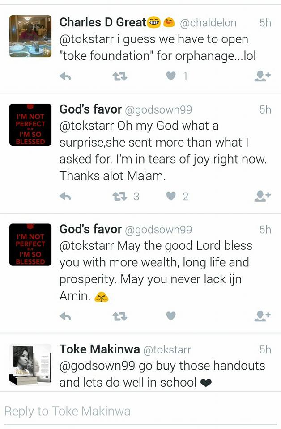Reply to the "tears of joy" tweet
Image resolution: width=281 pixels, height=429 pixels.
pyautogui.click(x=66, y=196)
